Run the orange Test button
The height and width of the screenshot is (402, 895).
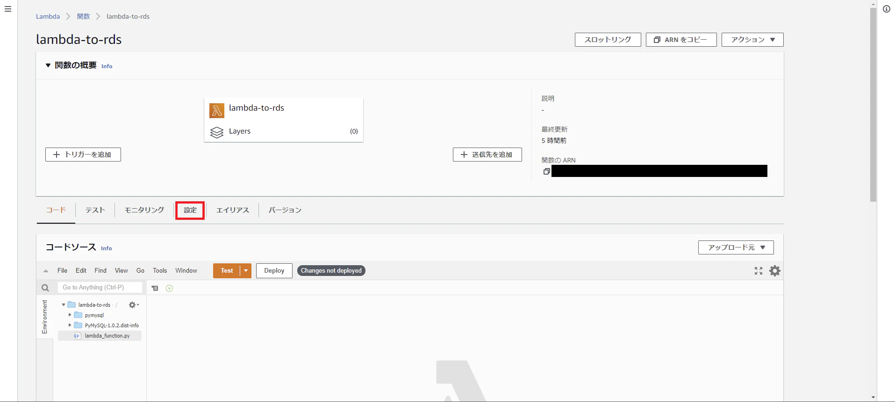pyautogui.click(x=227, y=271)
